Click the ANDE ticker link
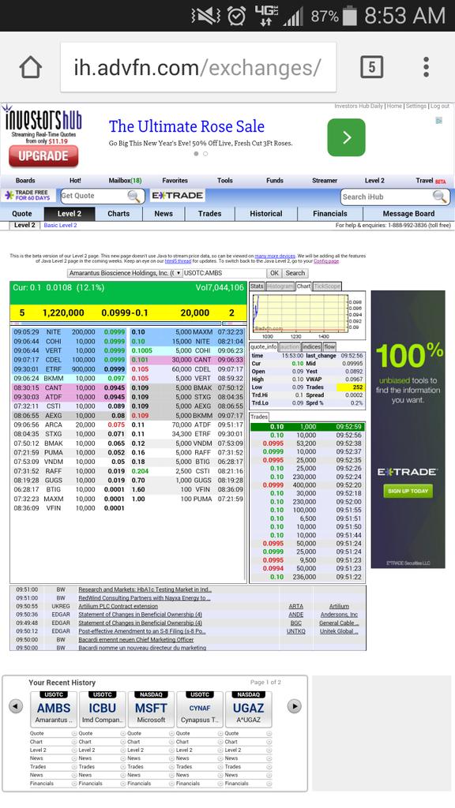The image size is (455, 808). point(296,614)
